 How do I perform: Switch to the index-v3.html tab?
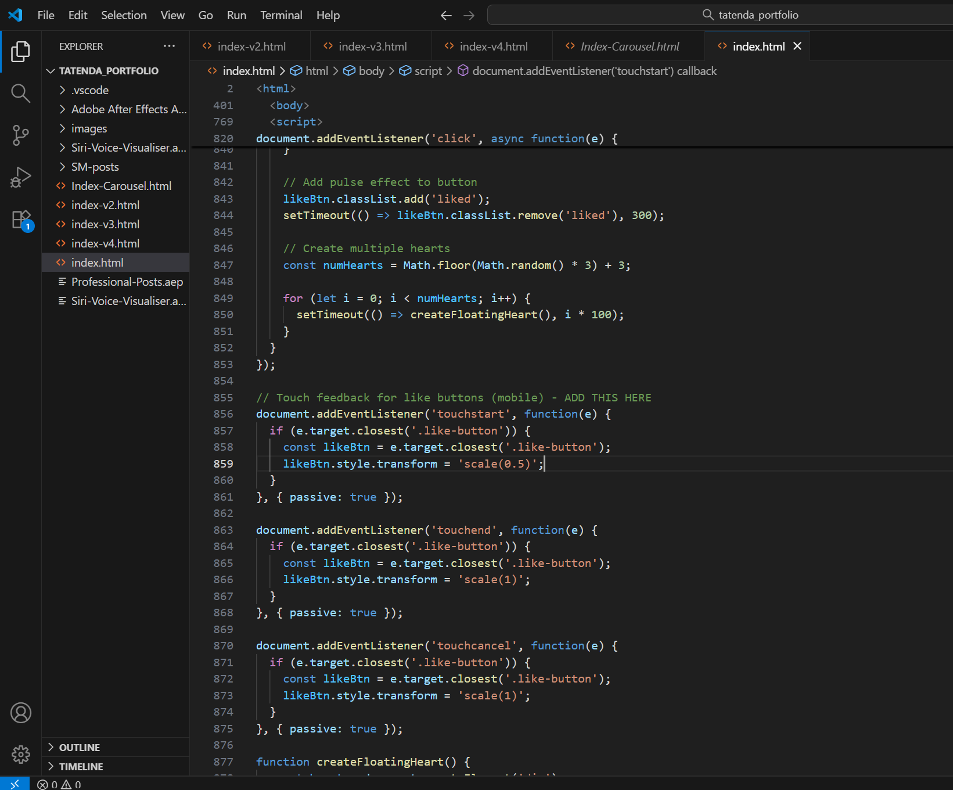[x=372, y=46]
